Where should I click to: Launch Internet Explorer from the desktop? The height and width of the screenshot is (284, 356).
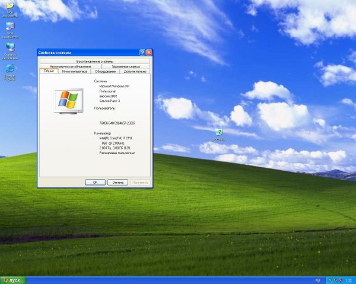click(x=10, y=72)
